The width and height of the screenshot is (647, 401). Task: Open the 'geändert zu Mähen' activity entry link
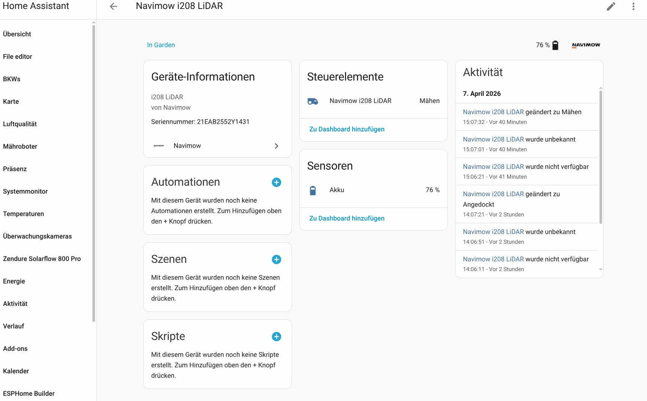[x=493, y=112]
